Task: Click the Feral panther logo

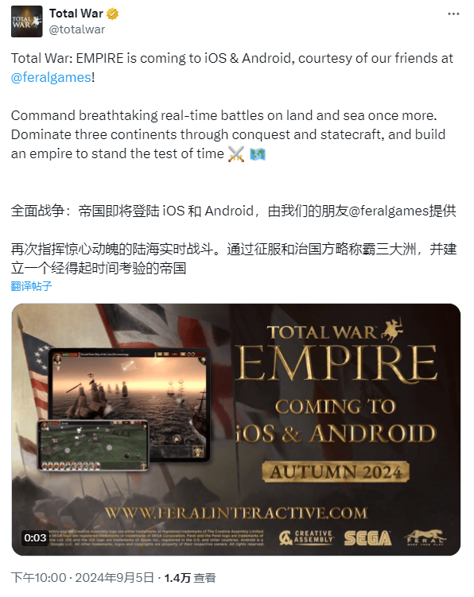Action: tap(425, 537)
